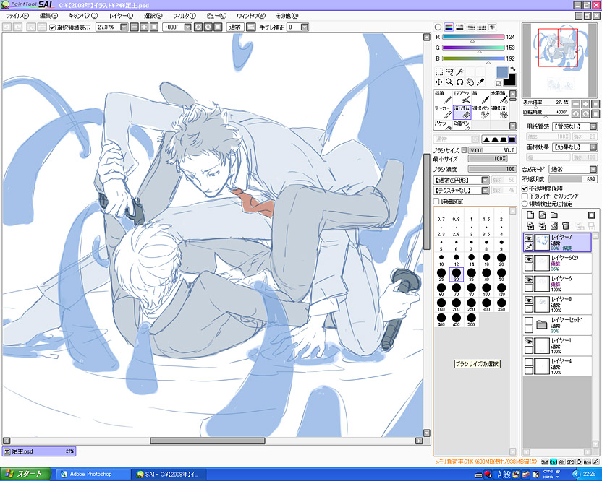Screen dimensions: 602x481
Task: Toggle the RGB slider panel icon
Action: (449, 27)
